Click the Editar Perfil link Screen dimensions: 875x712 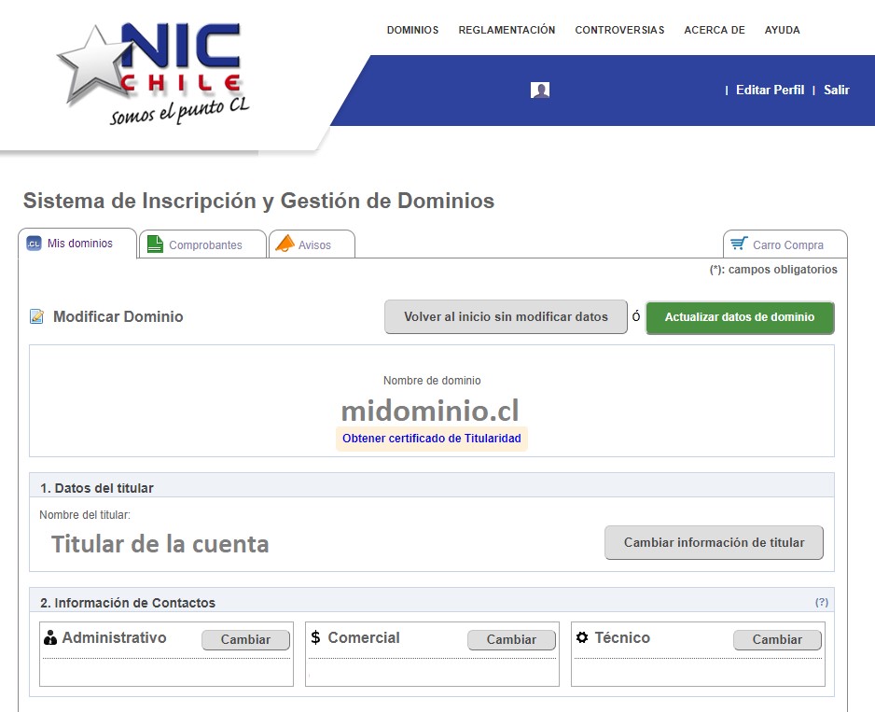coord(770,90)
